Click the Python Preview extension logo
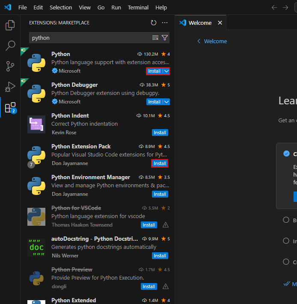The image size is (297, 304). point(36,278)
